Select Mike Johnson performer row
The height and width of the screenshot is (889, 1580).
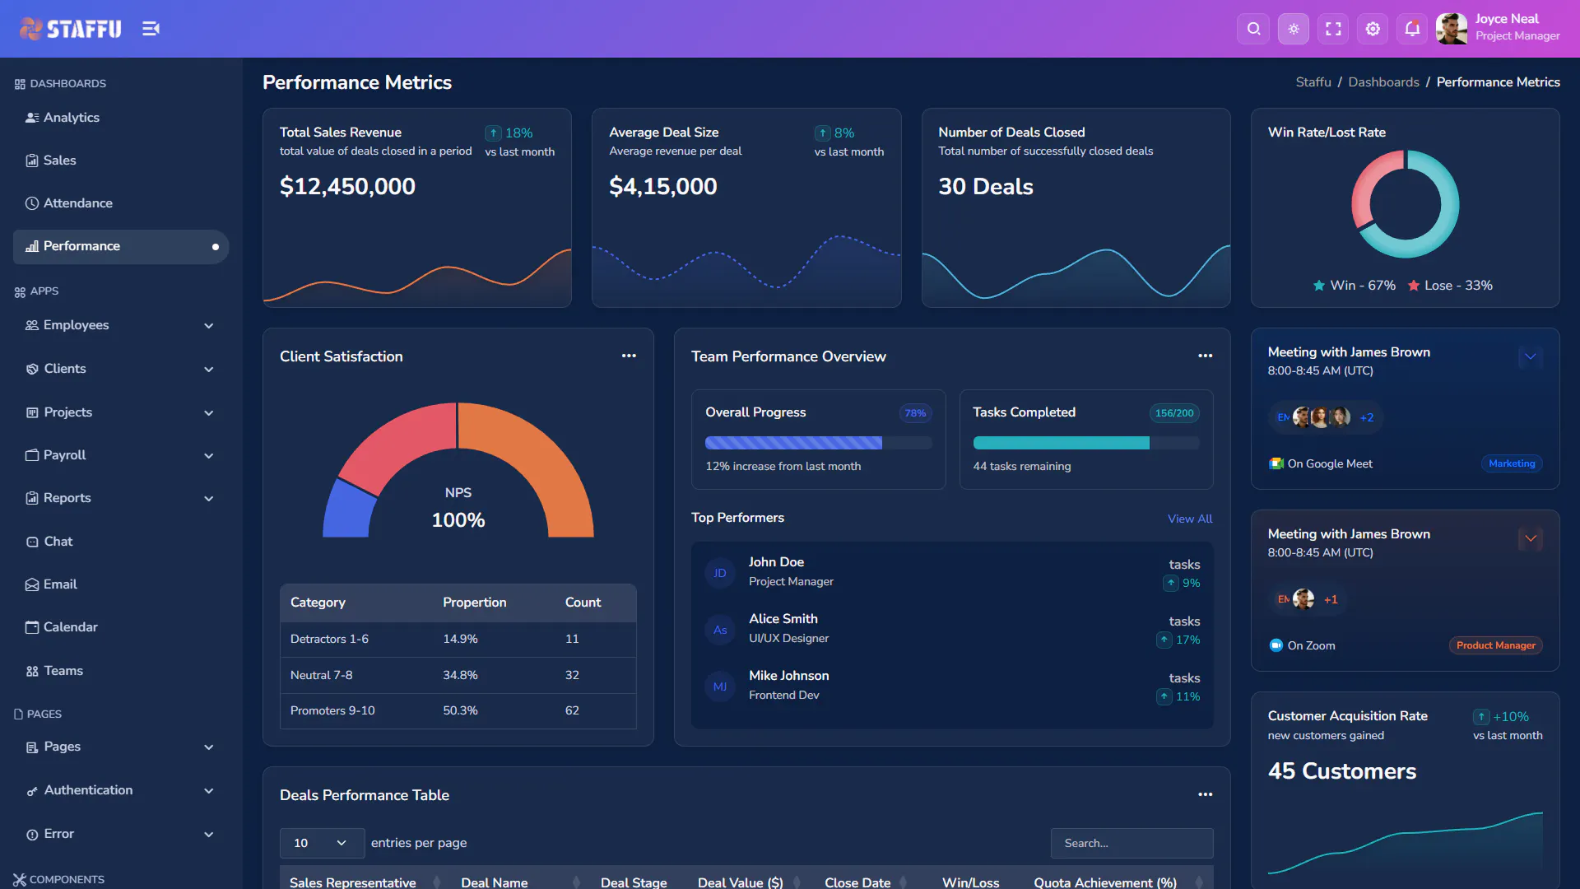[x=952, y=686]
